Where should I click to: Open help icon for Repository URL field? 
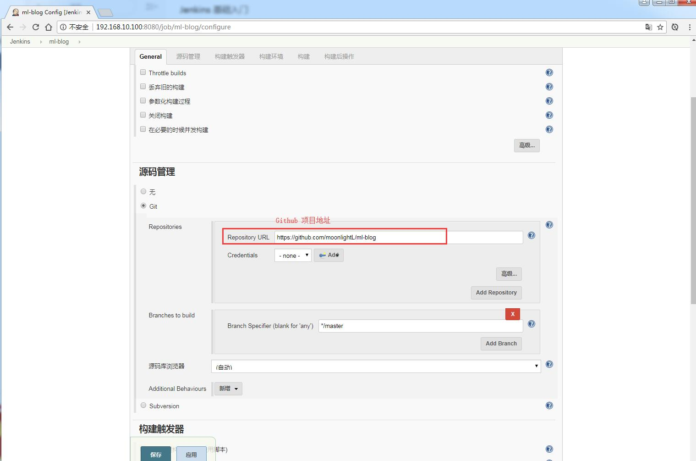(532, 235)
